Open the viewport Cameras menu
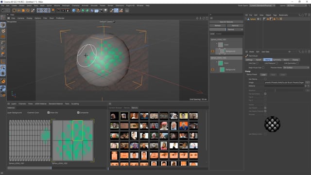 [21, 18]
